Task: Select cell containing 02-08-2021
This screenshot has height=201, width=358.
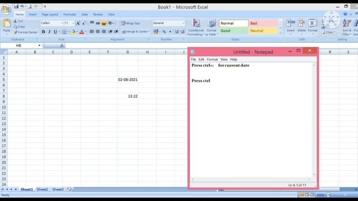Action: tap(128, 79)
